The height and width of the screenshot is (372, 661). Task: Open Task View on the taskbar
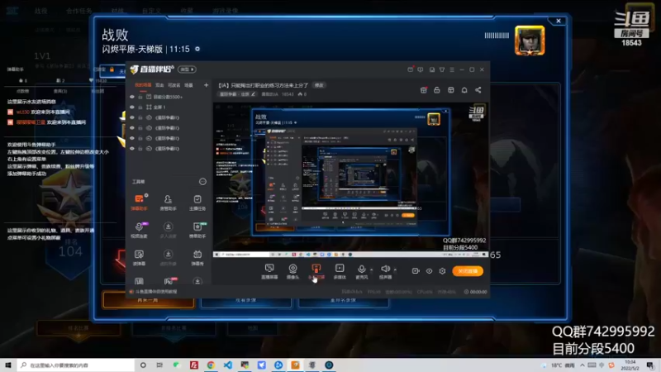pos(159,365)
